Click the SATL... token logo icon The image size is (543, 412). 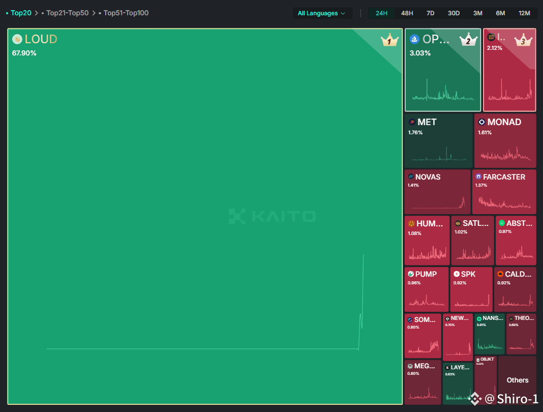click(x=458, y=223)
